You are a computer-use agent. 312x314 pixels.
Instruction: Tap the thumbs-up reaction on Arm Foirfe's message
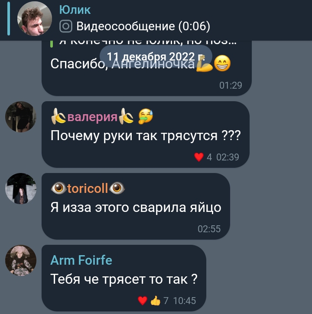[156, 301]
